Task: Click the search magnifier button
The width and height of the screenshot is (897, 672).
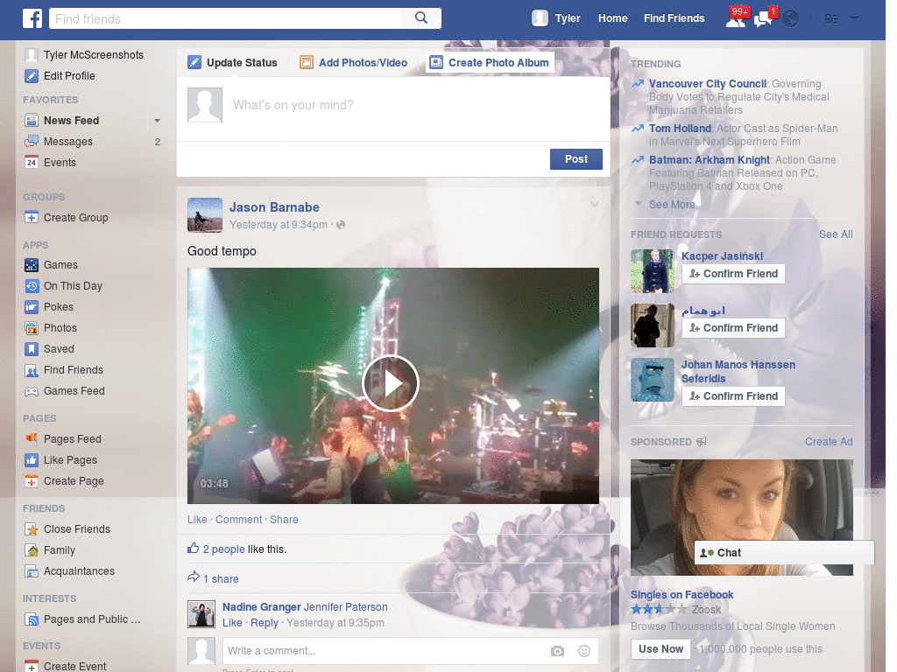Action: [x=421, y=18]
